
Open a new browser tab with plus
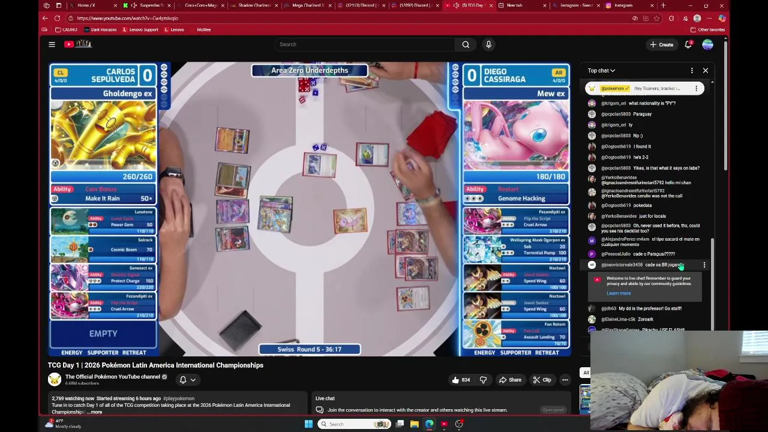pos(663,5)
